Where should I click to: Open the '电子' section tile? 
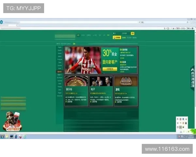101,91
